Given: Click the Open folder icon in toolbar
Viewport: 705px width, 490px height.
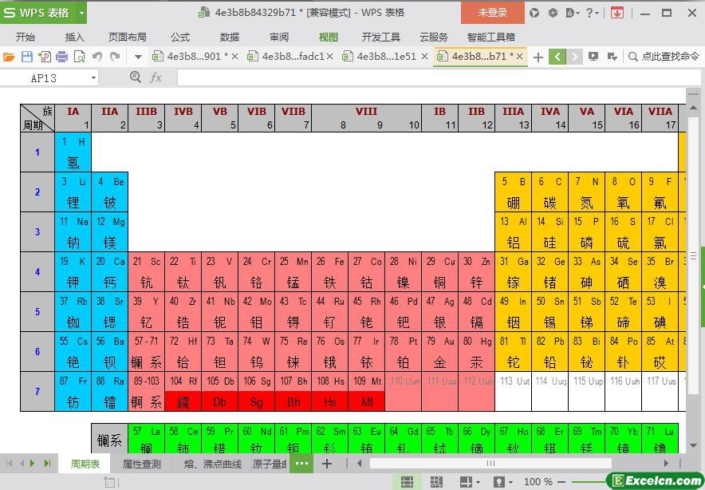Looking at the screenshot, I should [9, 57].
